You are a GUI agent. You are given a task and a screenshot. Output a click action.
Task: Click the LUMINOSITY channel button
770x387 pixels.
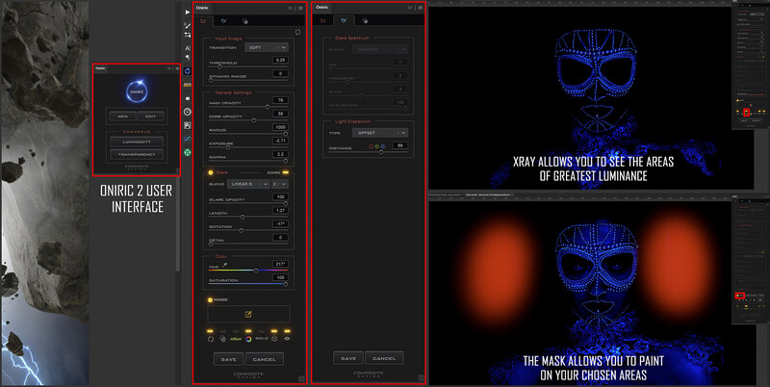(137, 142)
